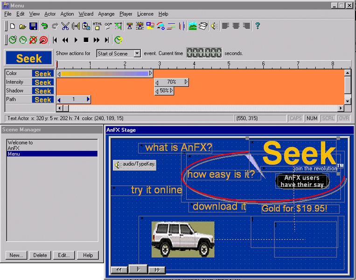This screenshot has width=356, height=280.
Task: Rewind the timeline
Action: pyautogui.click(x=65, y=40)
